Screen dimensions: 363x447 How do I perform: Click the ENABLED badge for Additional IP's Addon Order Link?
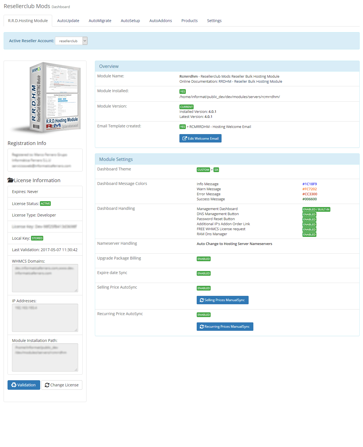[x=309, y=225]
